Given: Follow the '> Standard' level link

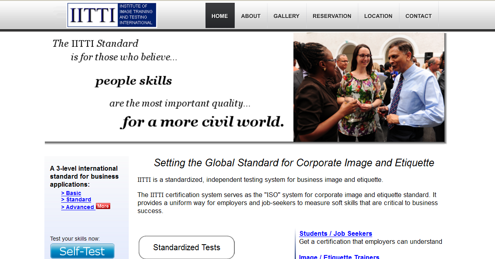Looking at the screenshot, I should click(x=76, y=199).
